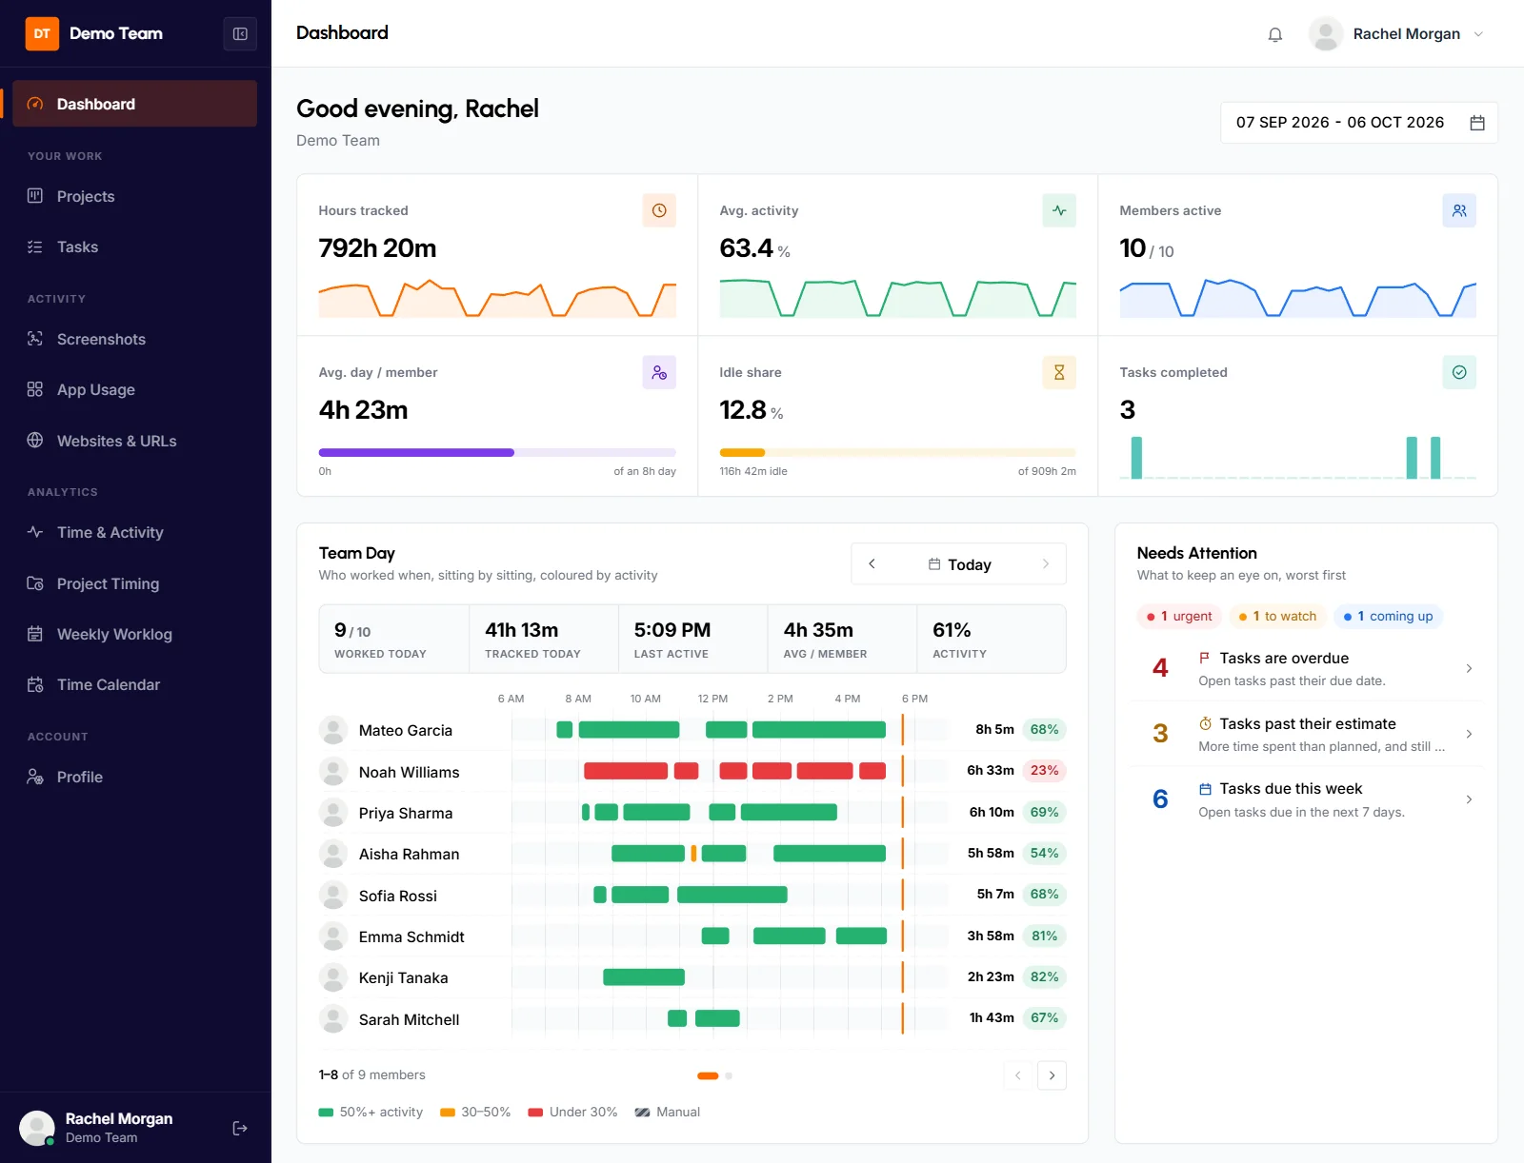Click the Projects sidebar icon
This screenshot has width=1524, height=1163.
35,195
